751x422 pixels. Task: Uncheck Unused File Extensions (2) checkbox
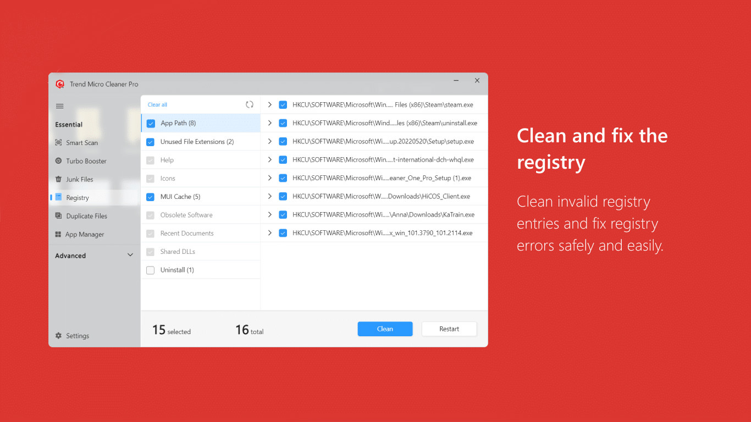pyautogui.click(x=150, y=142)
